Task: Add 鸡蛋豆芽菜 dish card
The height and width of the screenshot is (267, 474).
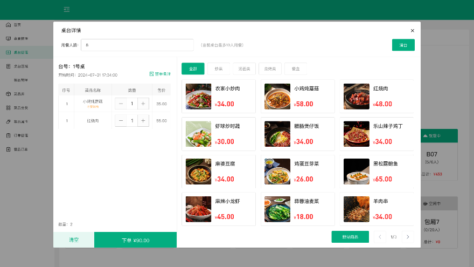Action: click(x=298, y=172)
